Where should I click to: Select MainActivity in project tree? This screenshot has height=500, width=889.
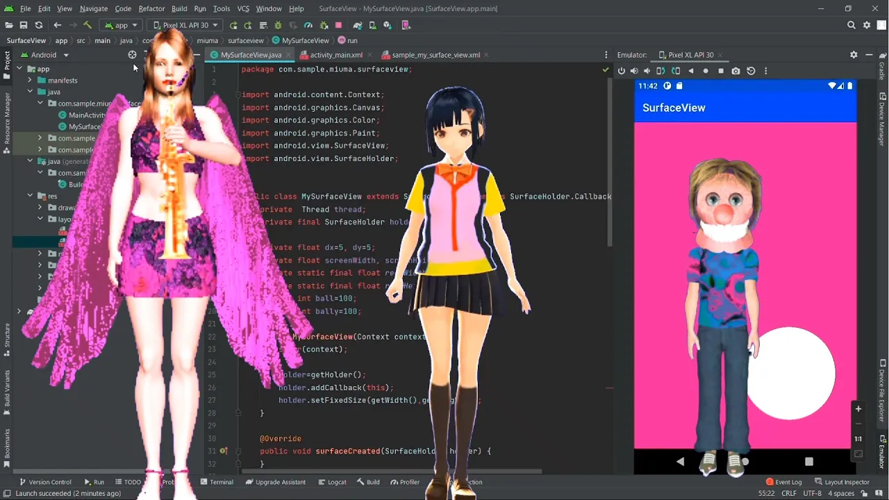82,115
